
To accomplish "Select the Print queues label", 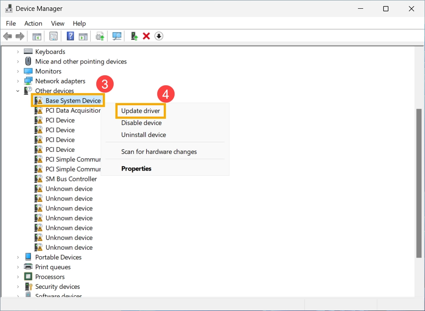I will coord(53,267).
